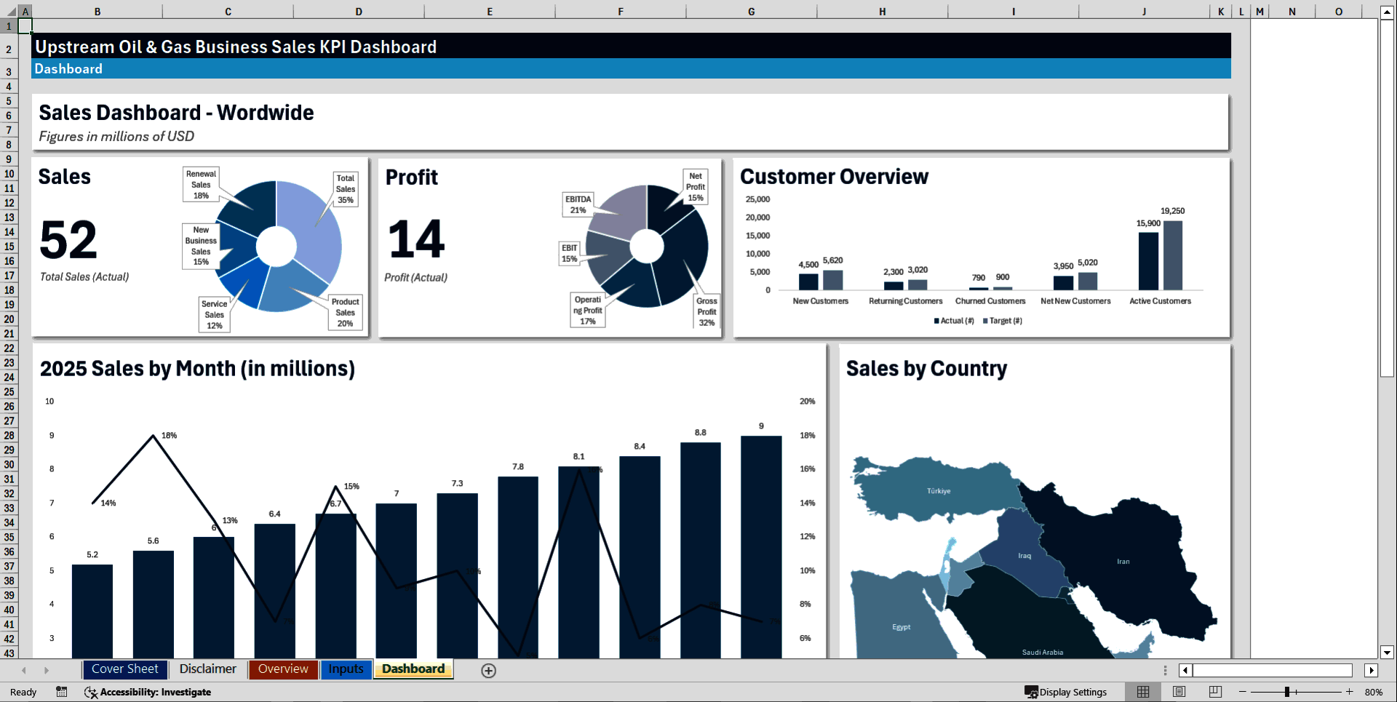Image resolution: width=1397 pixels, height=702 pixels.
Task: Zoom out using the minus icon
Action: coord(1241,692)
